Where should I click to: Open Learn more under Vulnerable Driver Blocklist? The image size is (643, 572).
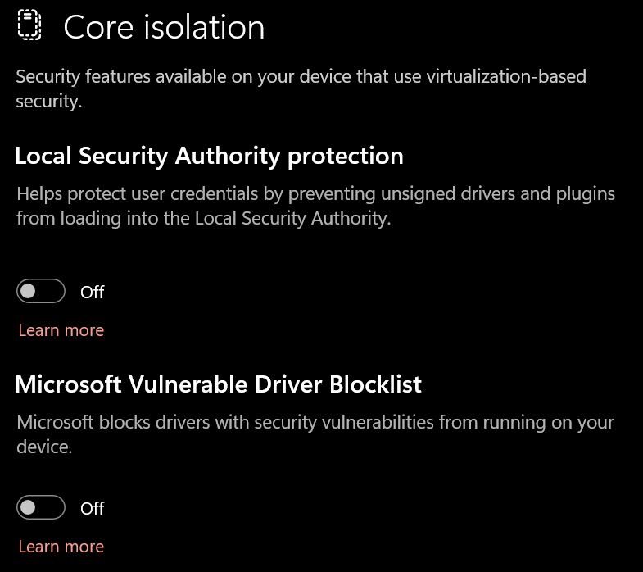point(61,547)
